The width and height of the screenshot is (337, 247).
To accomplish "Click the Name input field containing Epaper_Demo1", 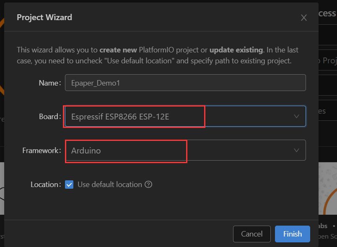I will pyautogui.click(x=185, y=83).
